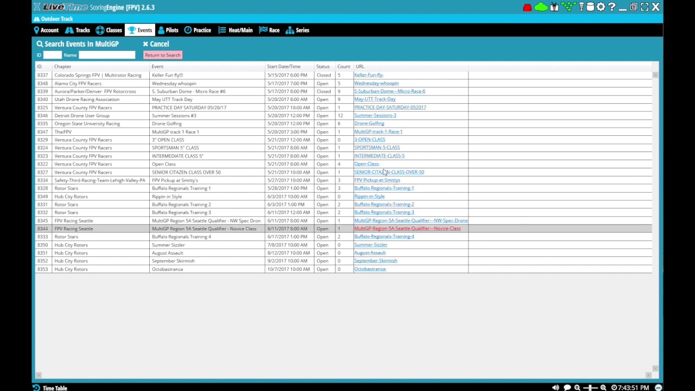Go to the Pilots tab
This screenshot has height=391, width=695.
[168, 30]
